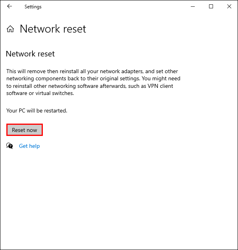The width and height of the screenshot is (238, 250).
Task: Go to Settings home via house icon
Action: pyautogui.click(x=10, y=29)
